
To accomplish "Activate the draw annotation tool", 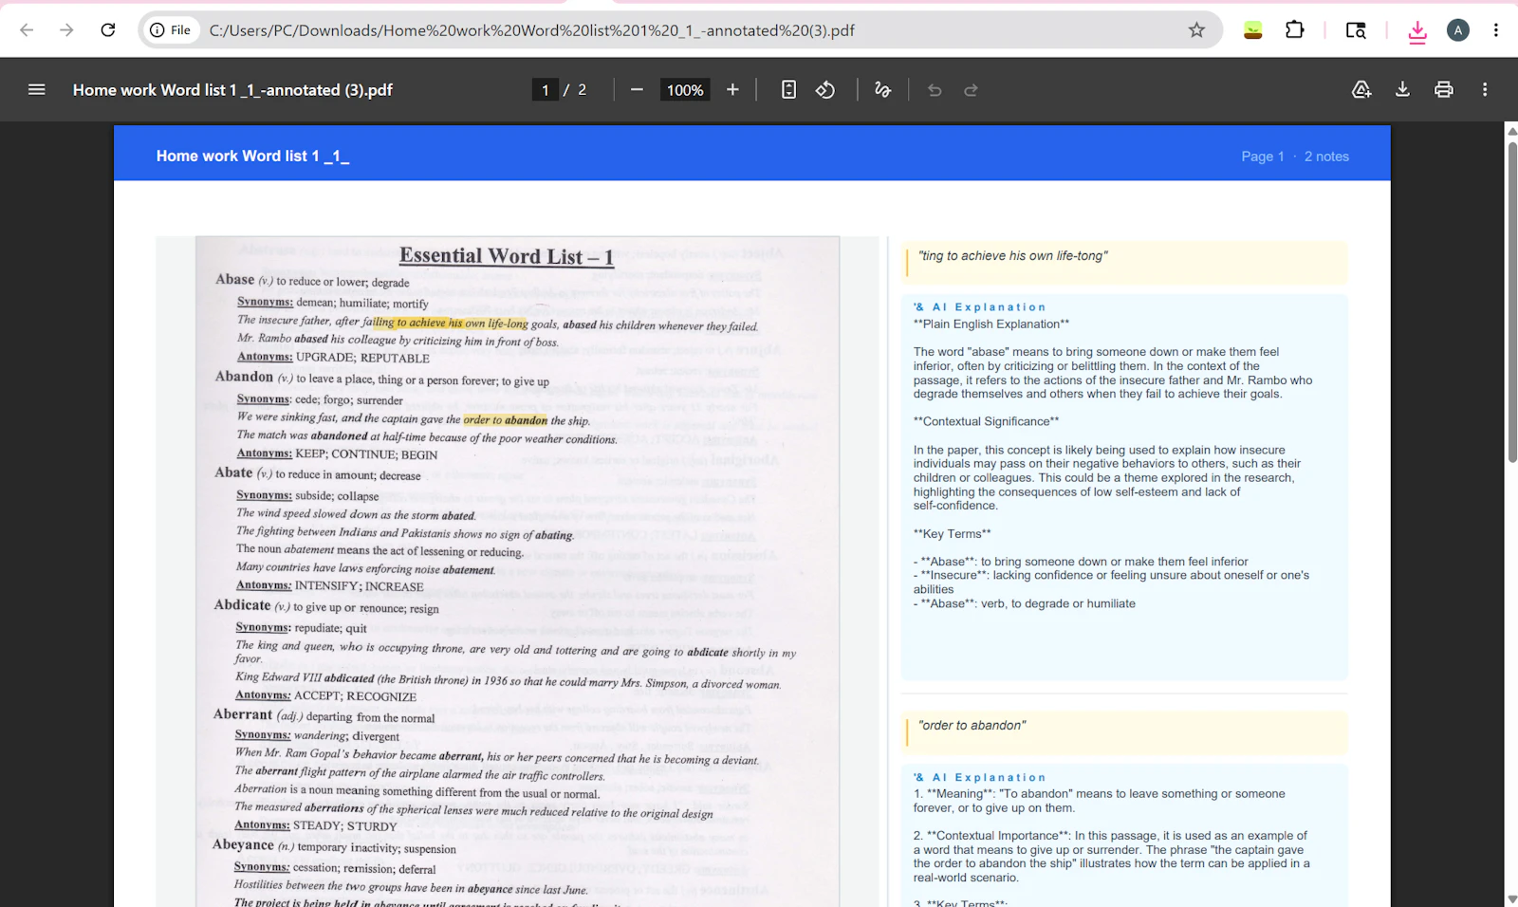I will 882,90.
